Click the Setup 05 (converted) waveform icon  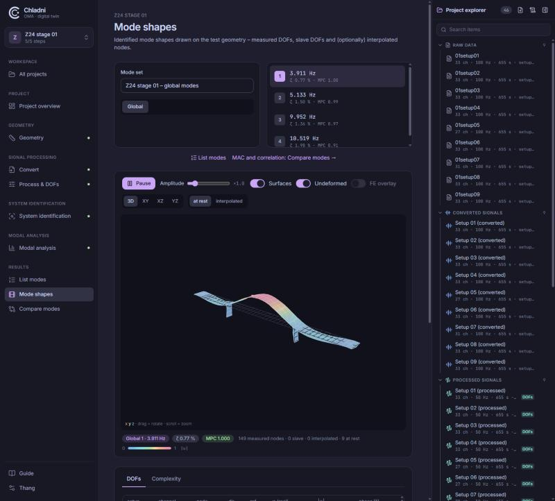449,296
